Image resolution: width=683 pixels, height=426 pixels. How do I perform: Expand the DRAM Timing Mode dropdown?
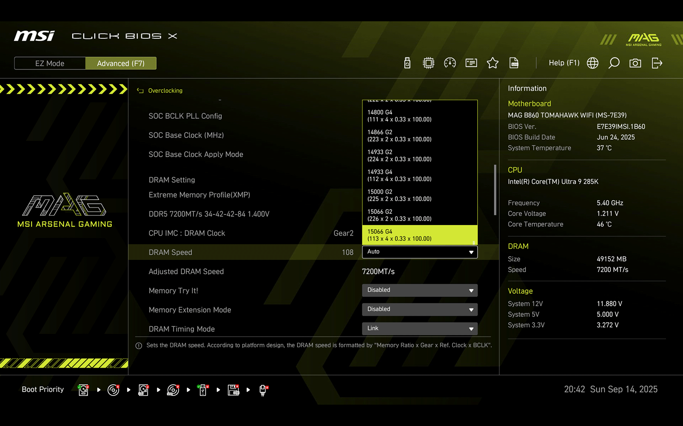coord(420,328)
